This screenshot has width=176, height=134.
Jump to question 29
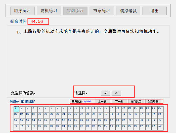pyautogui.click(x=34, y=115)
